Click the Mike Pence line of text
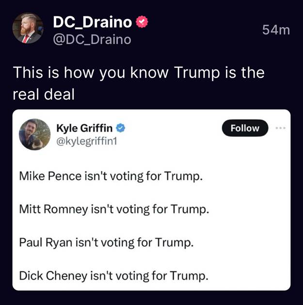This screenshot has width=303, height=305. coord(111,176)
